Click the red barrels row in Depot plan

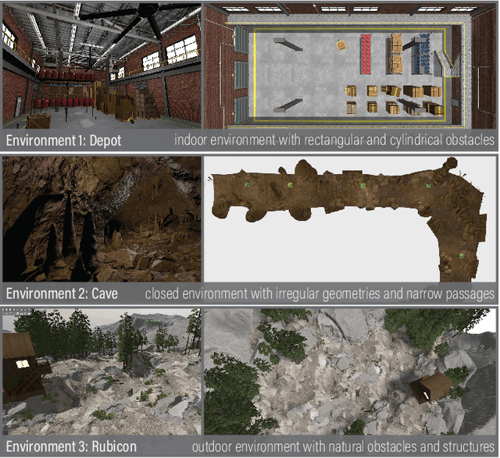click(x=366, y=54)
